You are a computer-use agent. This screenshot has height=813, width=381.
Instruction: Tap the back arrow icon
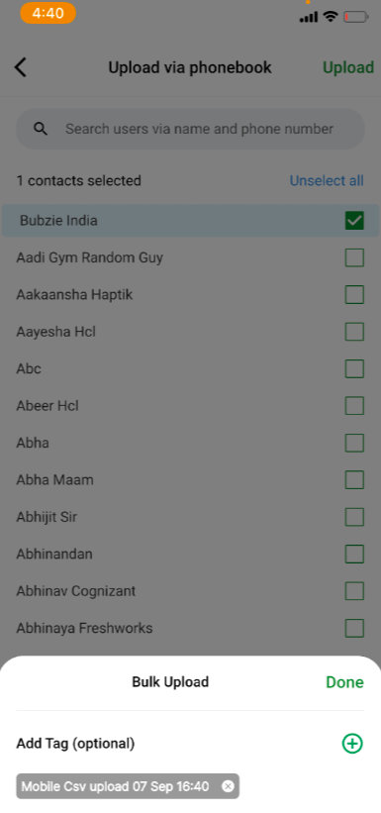pos(20,67)
